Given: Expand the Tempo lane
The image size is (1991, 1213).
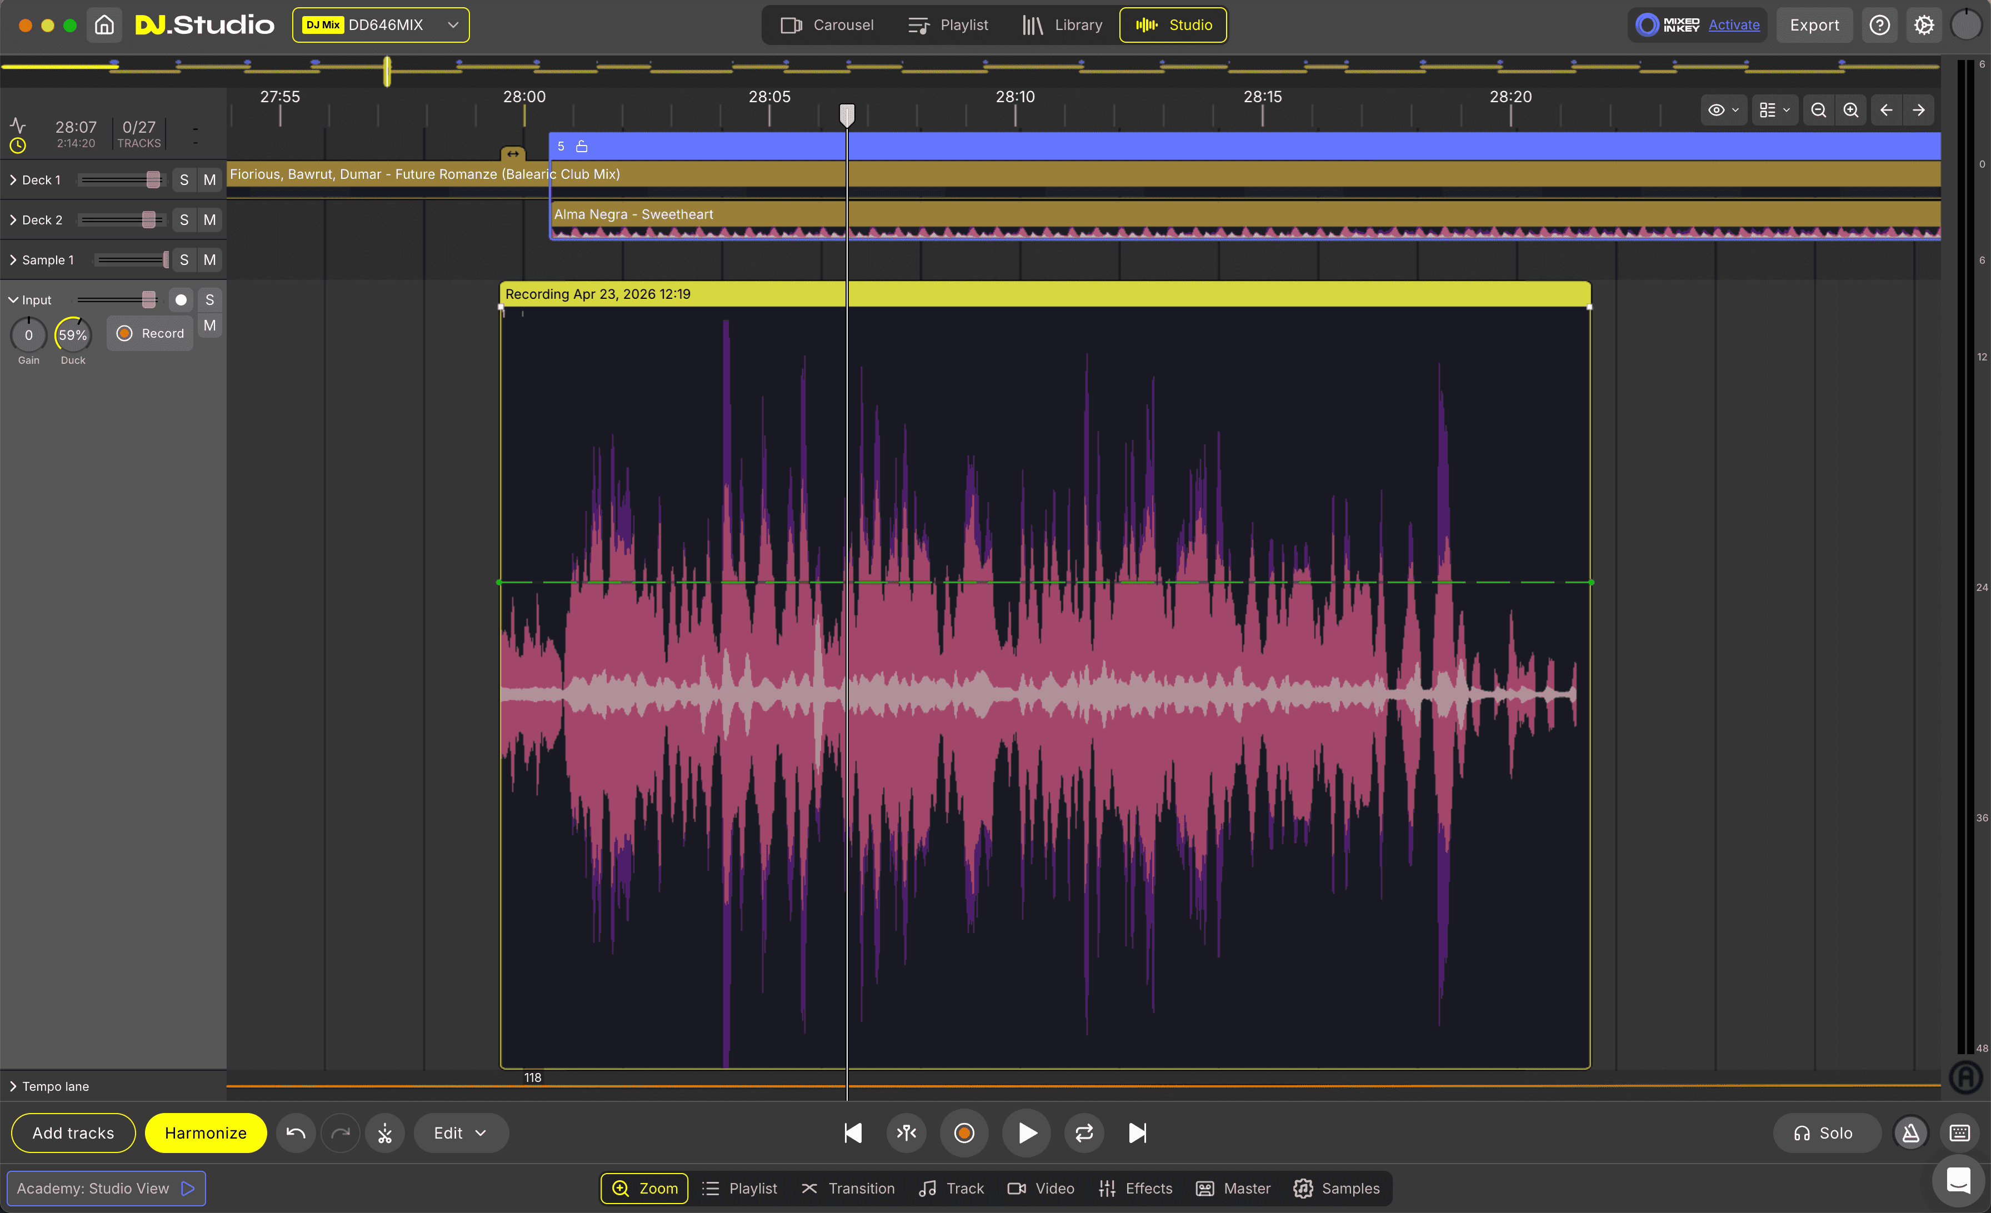Looking at the screenshot, I should pyautogui.click(x=13, y=1086).
